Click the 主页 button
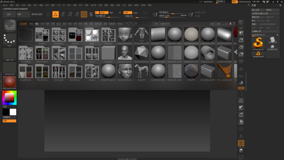The height and width of the screenshot is (160, 284). coord(9,14)
